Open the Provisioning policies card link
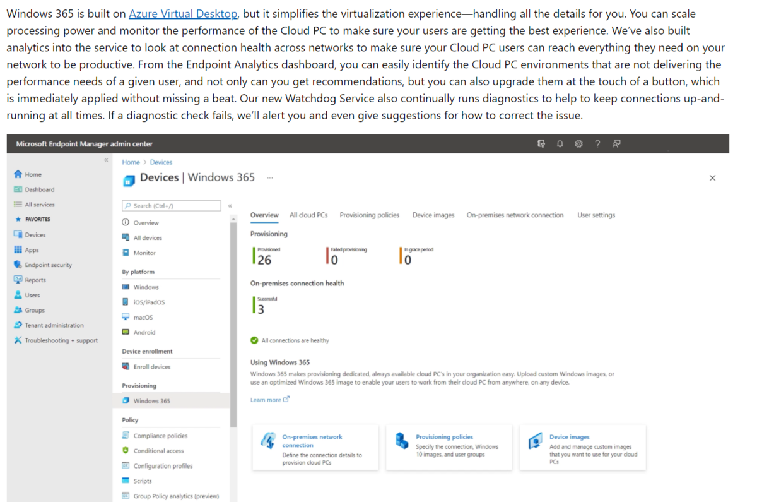 [444, 437]
